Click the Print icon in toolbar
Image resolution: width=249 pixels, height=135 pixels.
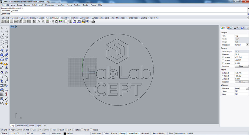(x=93, y=21)
